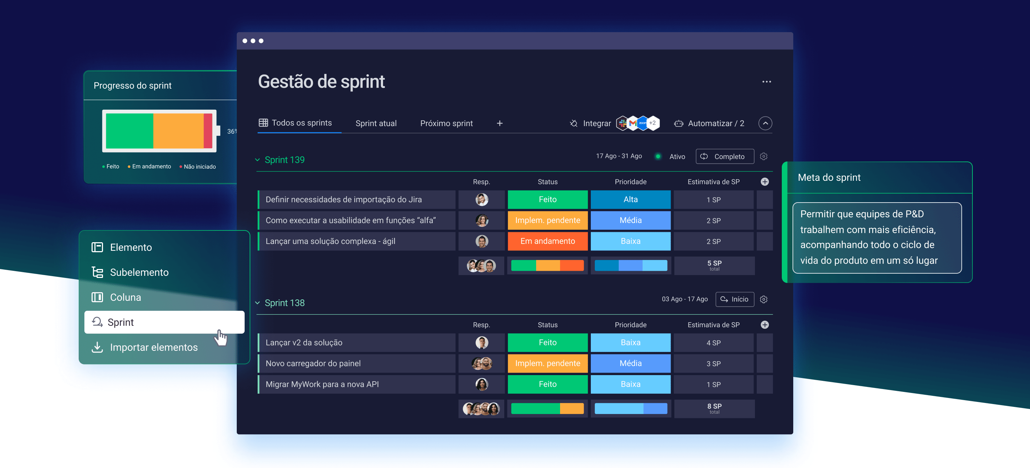This screenshot has width=1030, height=468.
Task: Click the Meta do sprint text box
Action: [x=877, y=238]
